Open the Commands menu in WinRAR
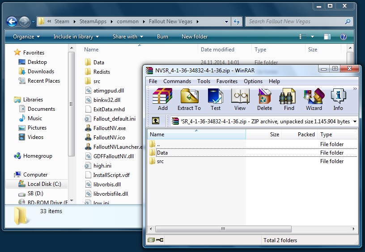 (177, 81)
